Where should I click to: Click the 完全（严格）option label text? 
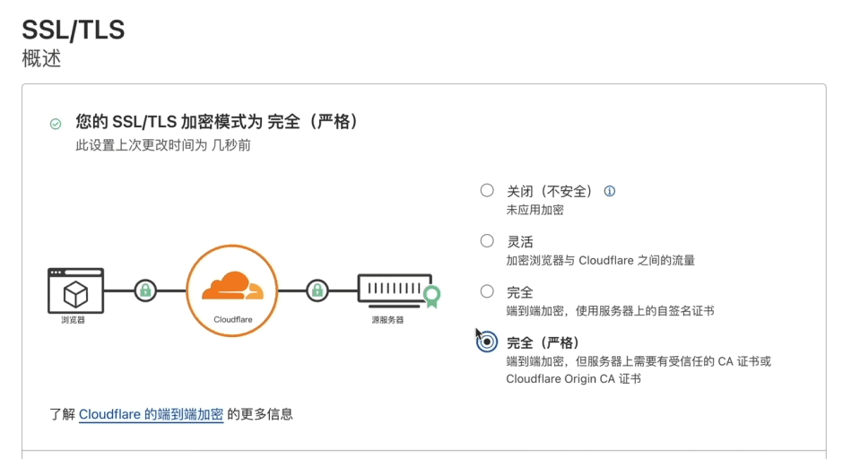(x=543, y=343)
